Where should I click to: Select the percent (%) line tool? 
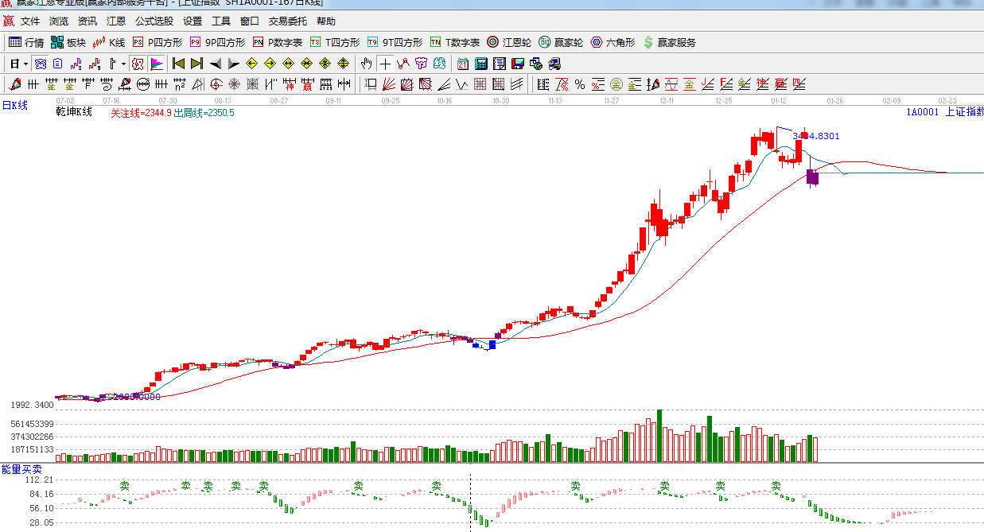(580, 84)
